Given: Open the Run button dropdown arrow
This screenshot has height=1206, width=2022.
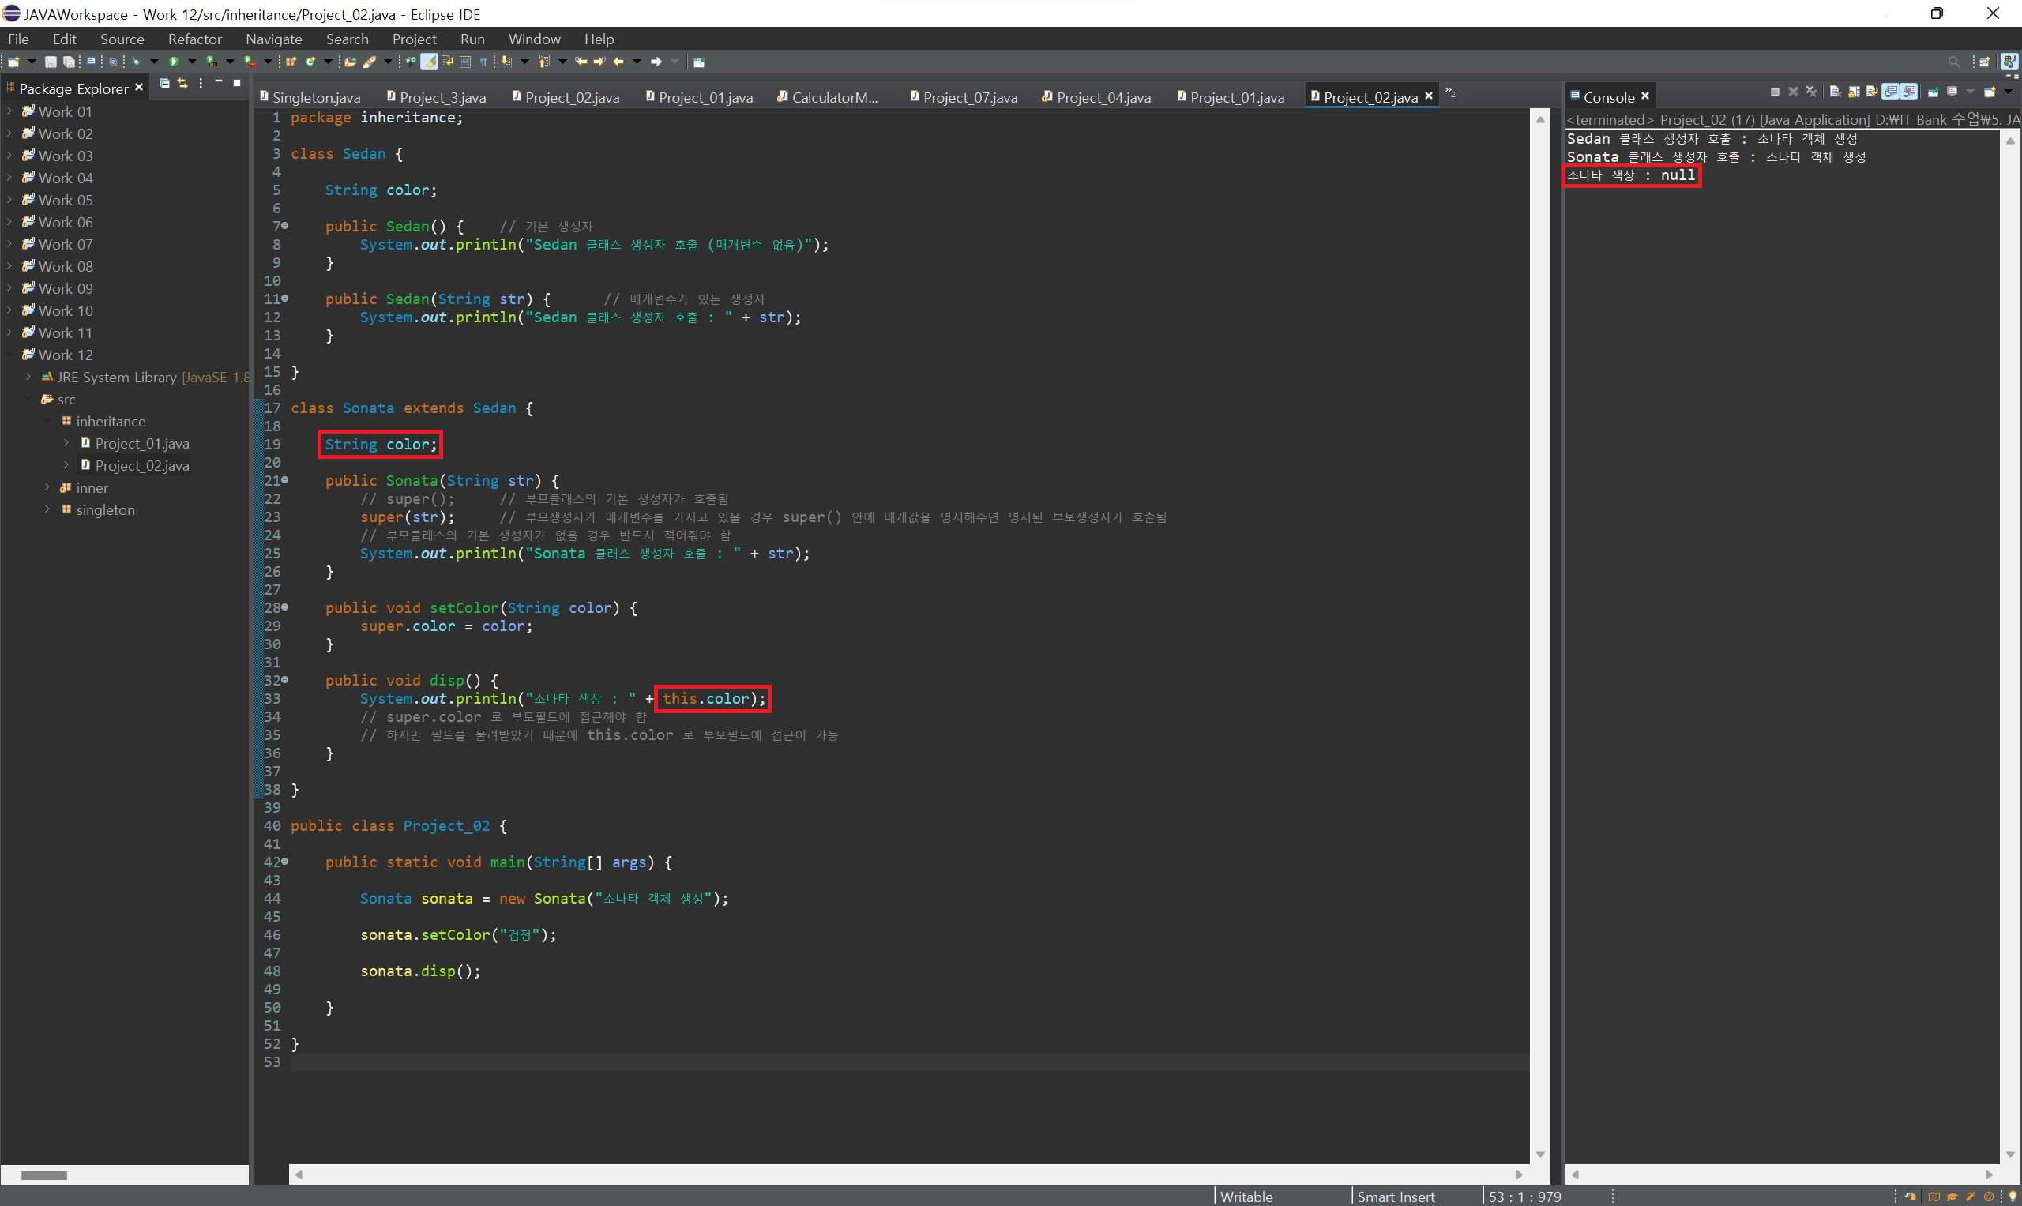Looking at the screenshot, I should point(192,62).
